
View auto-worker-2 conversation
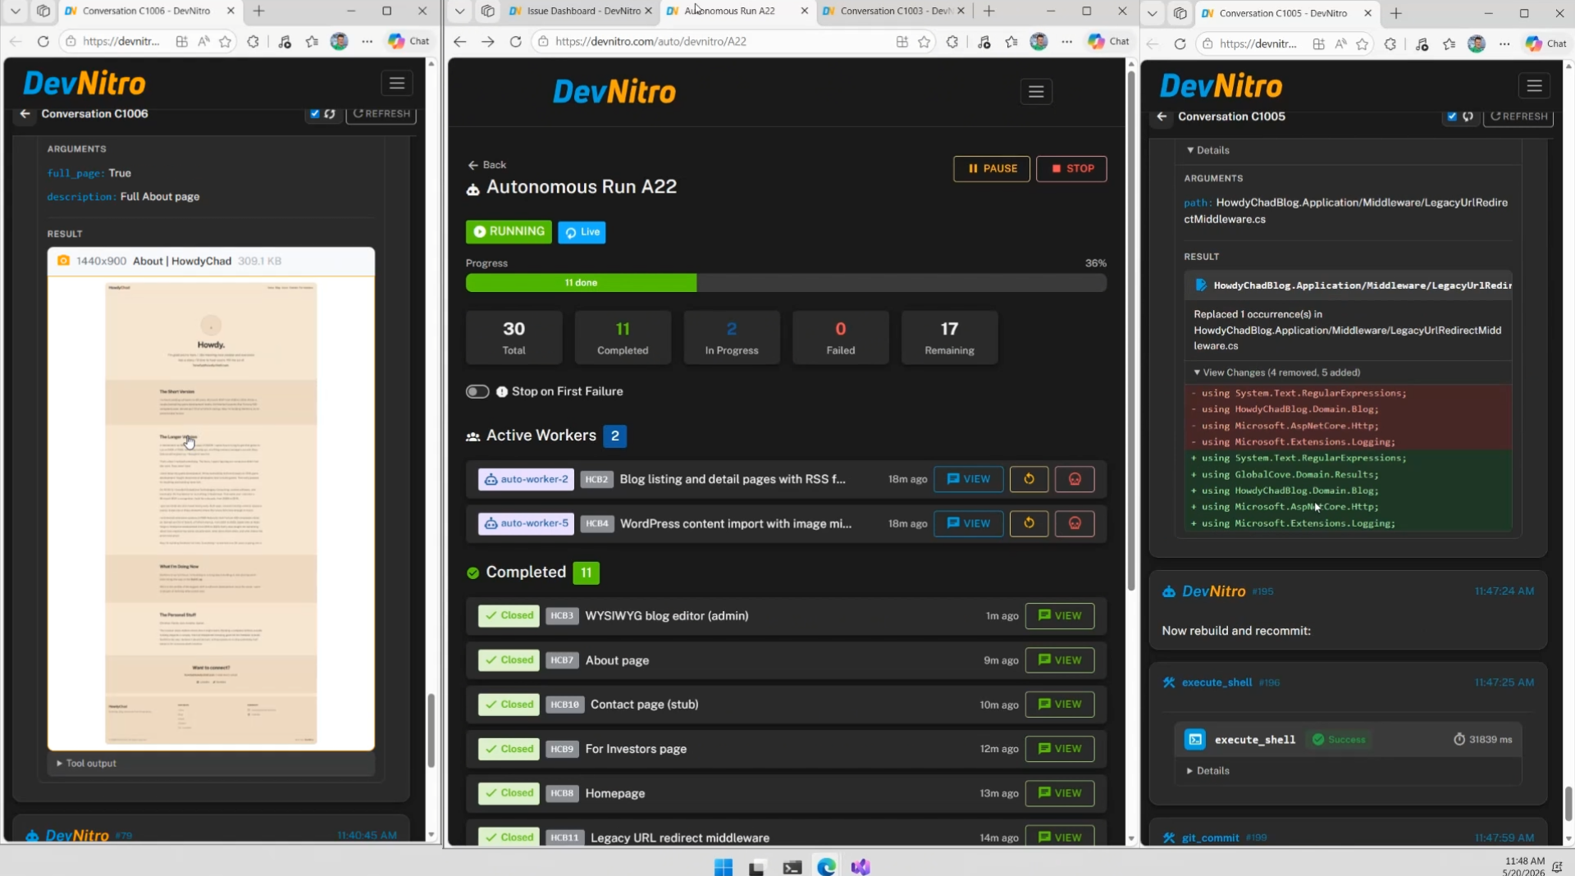tap(968, 479)
